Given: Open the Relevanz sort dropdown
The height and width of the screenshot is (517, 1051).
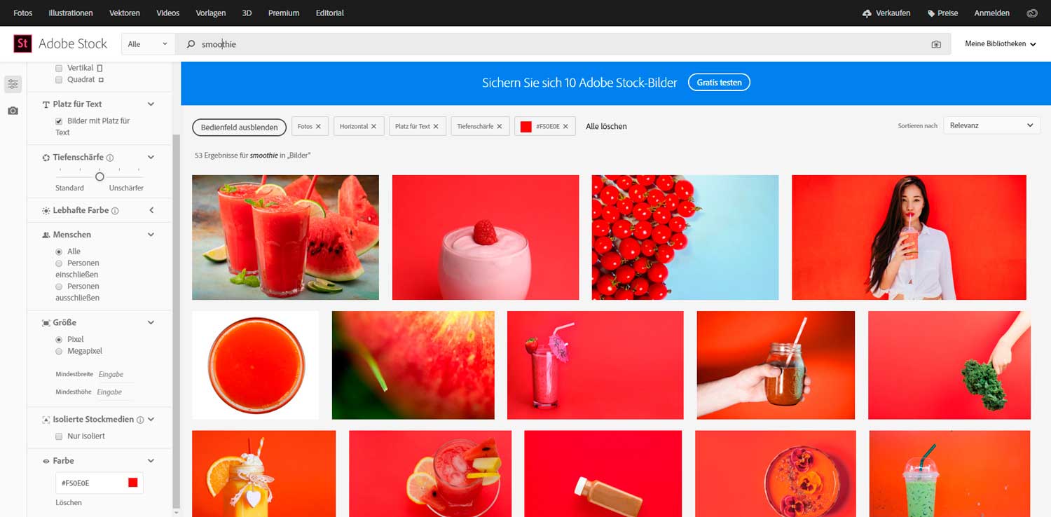Looking at the screenshot, I should coord(991,125).
